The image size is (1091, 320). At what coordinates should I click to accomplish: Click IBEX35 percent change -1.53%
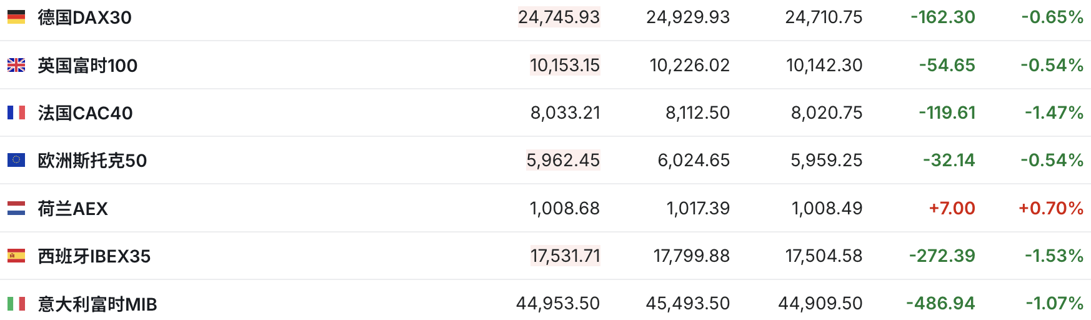pos(1054,256)
